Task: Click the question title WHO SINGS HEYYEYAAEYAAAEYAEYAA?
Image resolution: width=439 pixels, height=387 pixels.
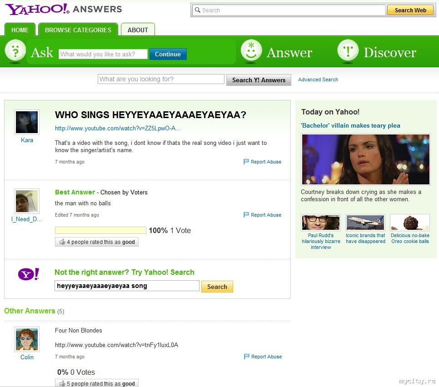Action: (150, 115)
